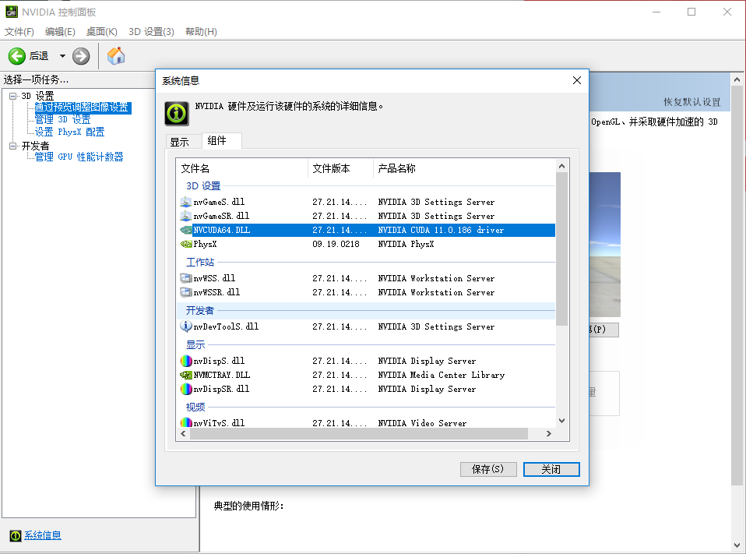This screenshot has width=746, height=554.
Task: Collapse the 3D 设置 tree node
Action: pos(12,96)
